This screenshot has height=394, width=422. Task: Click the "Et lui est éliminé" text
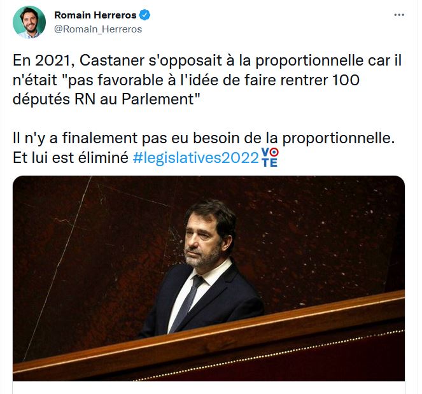tap(71, 158)
